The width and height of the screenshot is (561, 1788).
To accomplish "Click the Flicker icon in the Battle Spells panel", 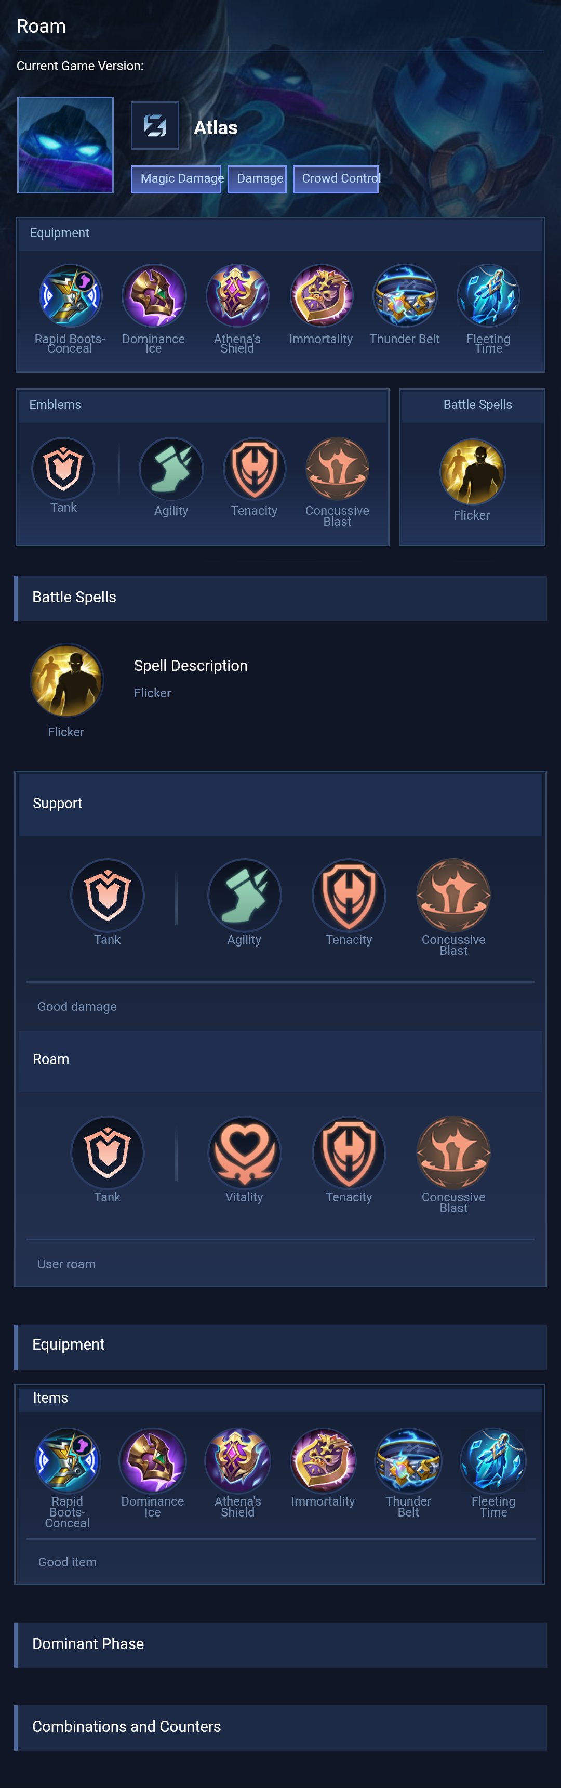I will coord(472,472).
